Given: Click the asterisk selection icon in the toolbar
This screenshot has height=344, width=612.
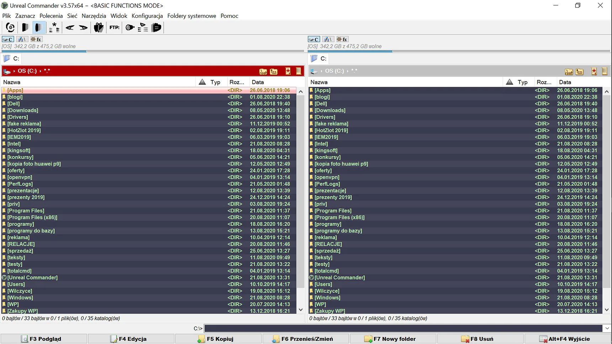Looking at the screenshot, I should click(54, 27).
